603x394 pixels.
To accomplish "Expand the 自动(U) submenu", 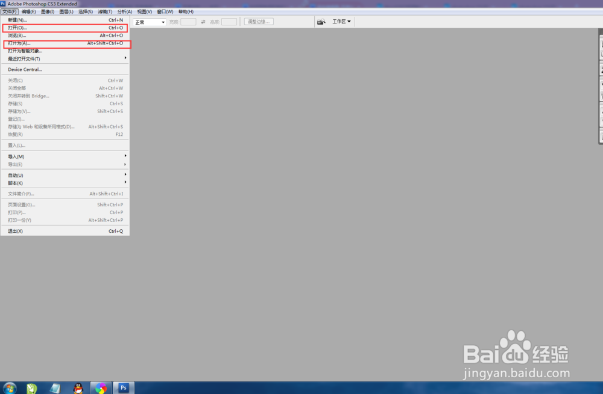I will tap(65, 175).
